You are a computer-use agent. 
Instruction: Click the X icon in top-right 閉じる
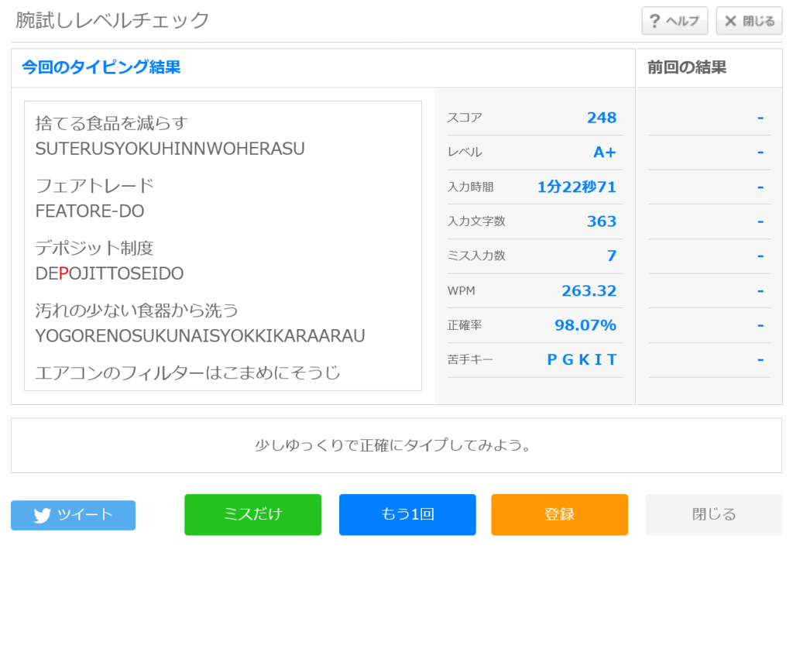pos(729,21)
